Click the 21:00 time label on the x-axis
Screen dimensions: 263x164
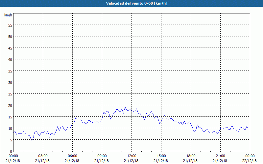[220, 156]
